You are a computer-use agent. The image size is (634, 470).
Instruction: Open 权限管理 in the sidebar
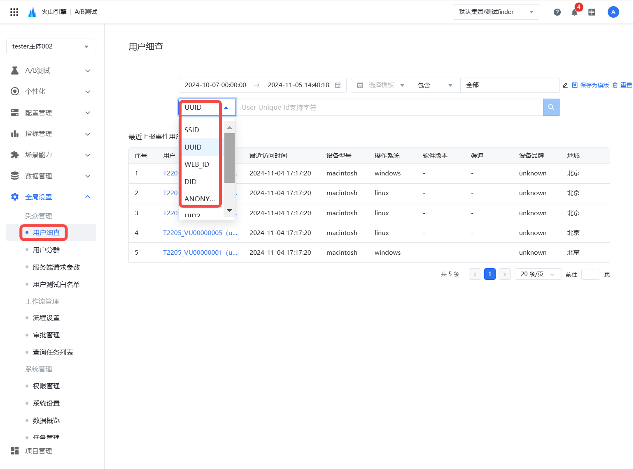point(46,386)
